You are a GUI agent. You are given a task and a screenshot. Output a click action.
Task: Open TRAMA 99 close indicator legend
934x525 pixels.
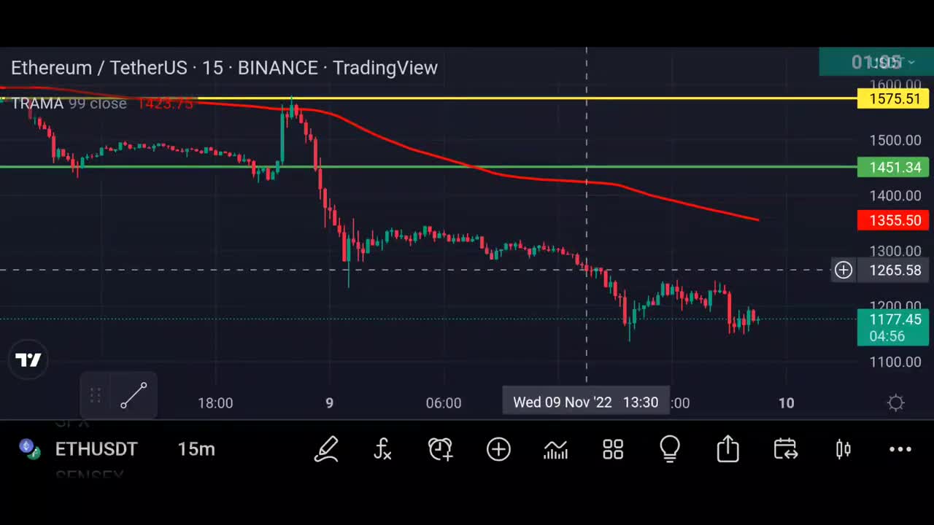pos(69,104)
